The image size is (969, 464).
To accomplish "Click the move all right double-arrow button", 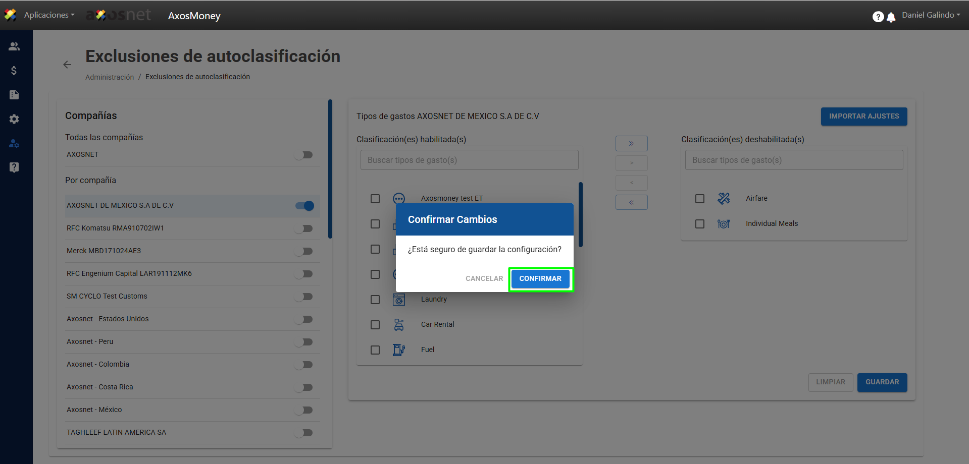I will 631,144.
